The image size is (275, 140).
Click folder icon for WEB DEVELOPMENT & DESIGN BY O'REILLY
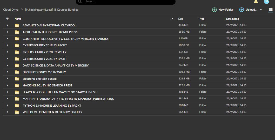pos(17,112)
